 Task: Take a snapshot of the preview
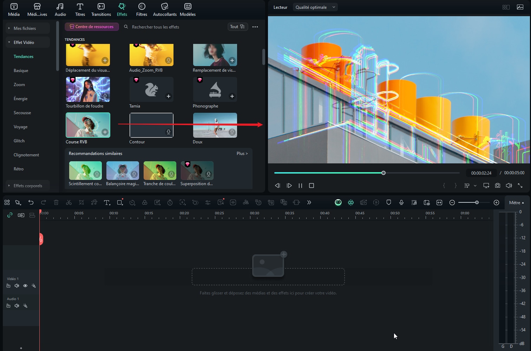pyautogui.click(x=498, y=186)
